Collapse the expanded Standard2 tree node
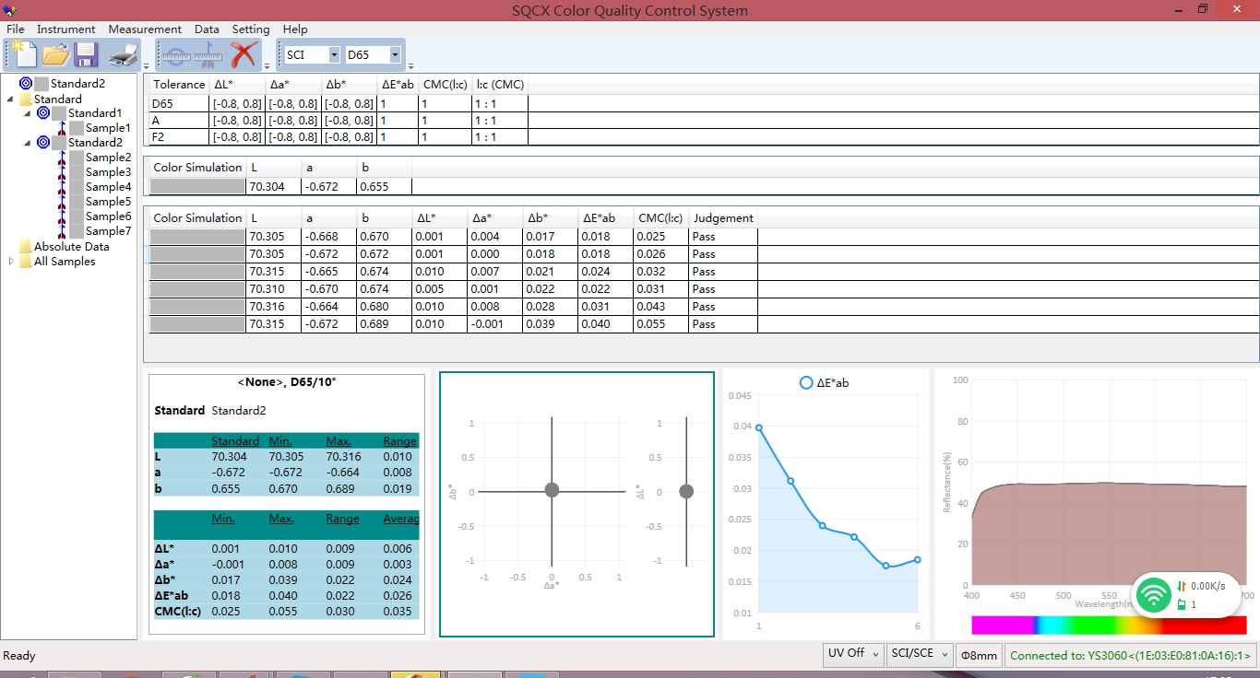 28,143
